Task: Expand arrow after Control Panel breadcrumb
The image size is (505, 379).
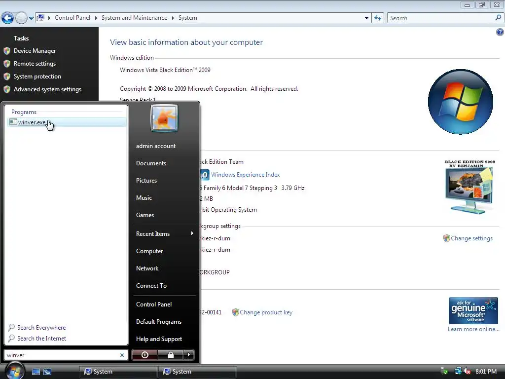Action: coord(96,18)
